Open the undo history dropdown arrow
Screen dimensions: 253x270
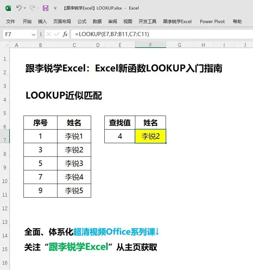point(25,8)
